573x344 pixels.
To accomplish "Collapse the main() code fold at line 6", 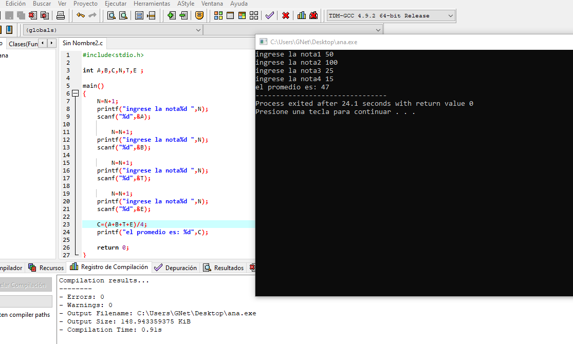I will [x=75, y=93].
